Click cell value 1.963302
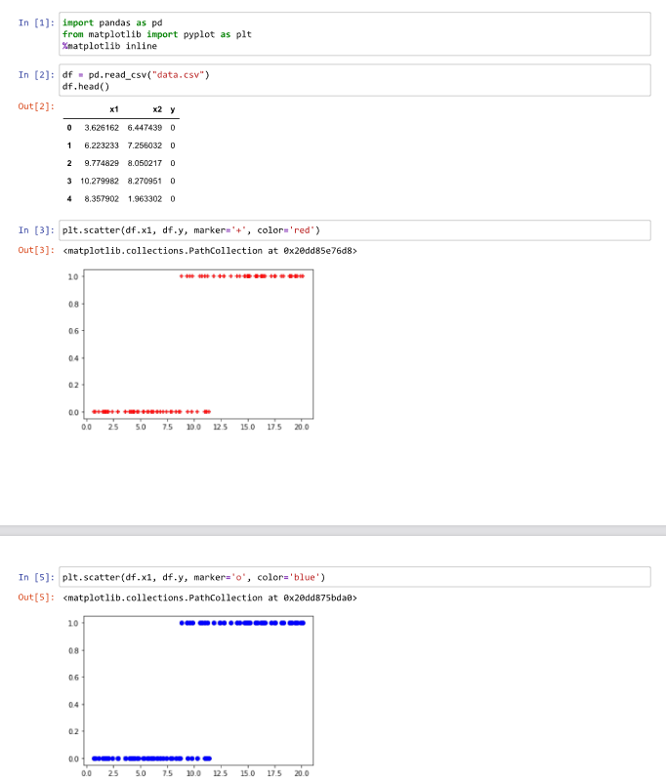This screenshot has width=666, height=784. click(145, 199)
